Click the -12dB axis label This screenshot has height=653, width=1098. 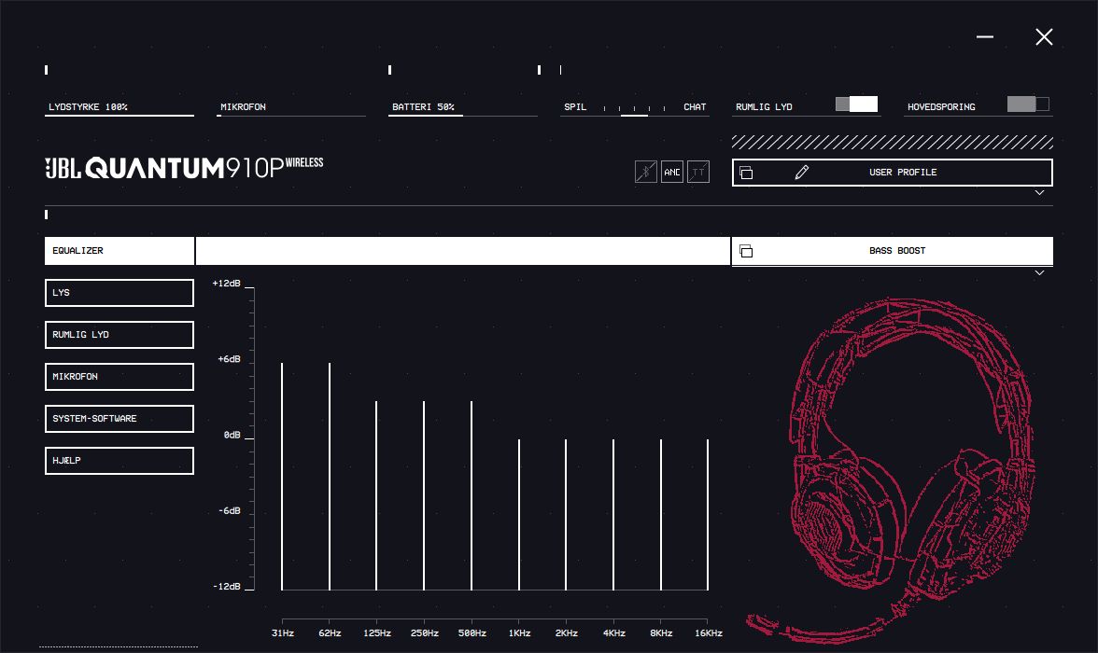[226, 587]
